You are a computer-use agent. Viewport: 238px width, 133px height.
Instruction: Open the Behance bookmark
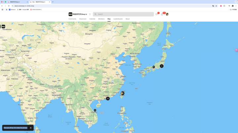click(x=12, y=10)
